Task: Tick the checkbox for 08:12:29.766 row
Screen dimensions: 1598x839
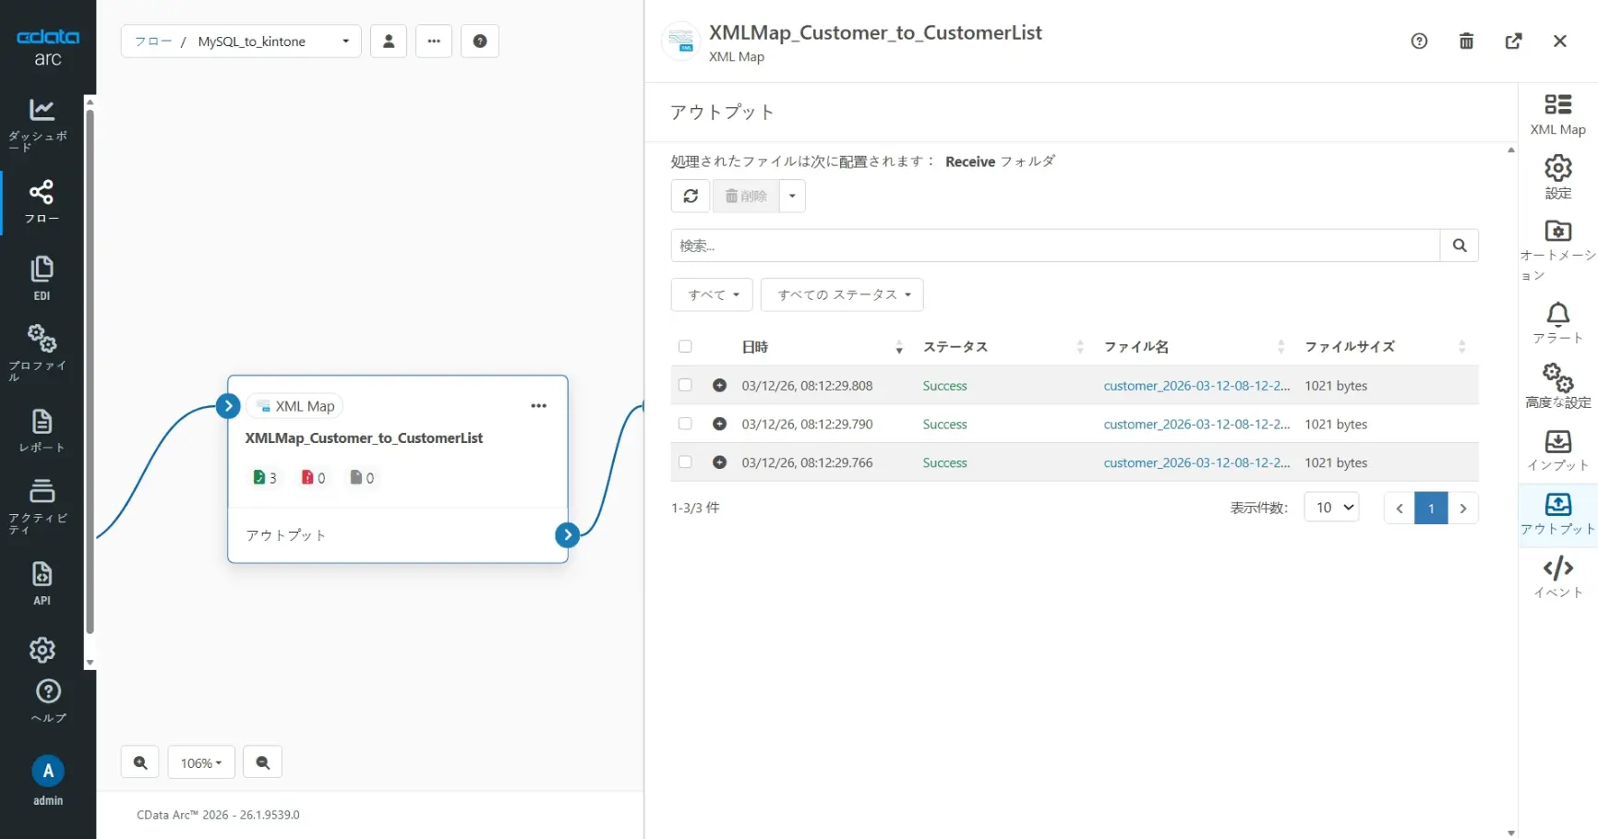Action: pos(685,461)
